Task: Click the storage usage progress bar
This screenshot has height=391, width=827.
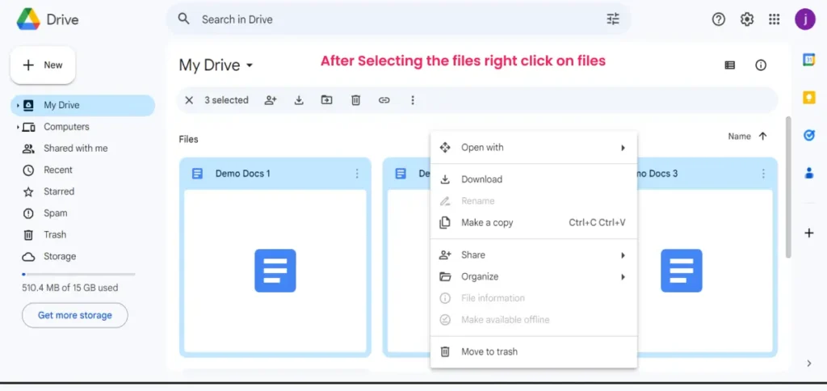Action: pyautogui.click(x=78, y=275)
